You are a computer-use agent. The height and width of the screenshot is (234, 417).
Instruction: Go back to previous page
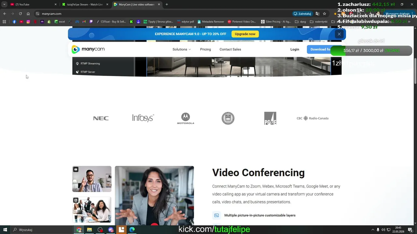coord(5,14)
